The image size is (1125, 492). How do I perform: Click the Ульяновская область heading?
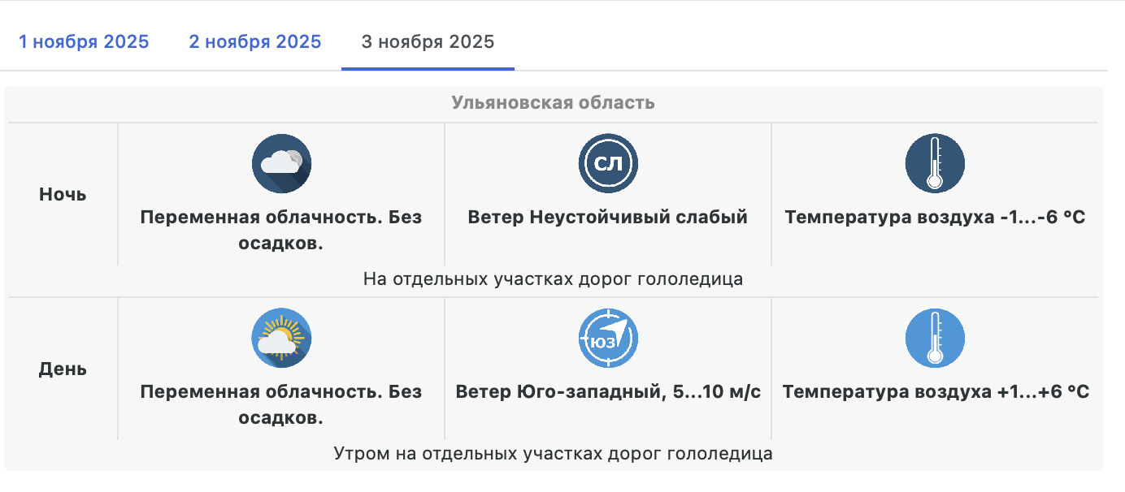tap(553, 103)
